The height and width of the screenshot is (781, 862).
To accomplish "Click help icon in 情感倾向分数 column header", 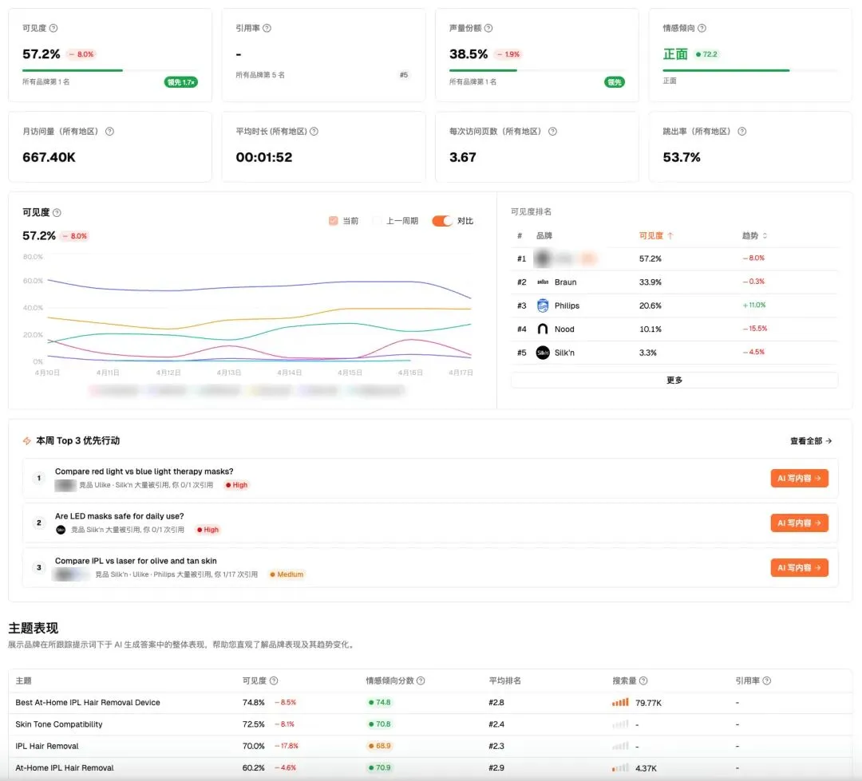I will (421, 681).
